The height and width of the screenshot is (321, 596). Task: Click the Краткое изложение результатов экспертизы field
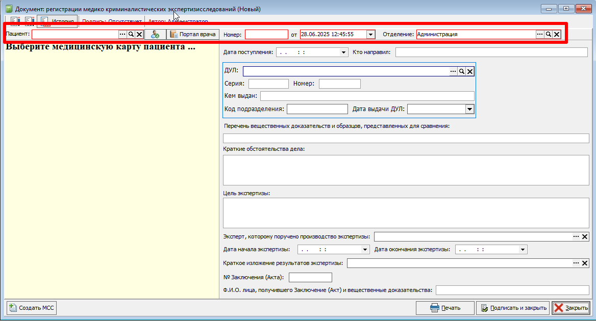(460, 263)
